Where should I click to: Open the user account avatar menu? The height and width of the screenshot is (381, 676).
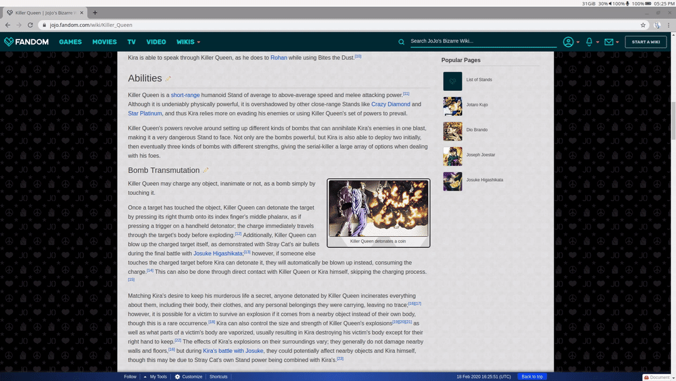(568, 42)
